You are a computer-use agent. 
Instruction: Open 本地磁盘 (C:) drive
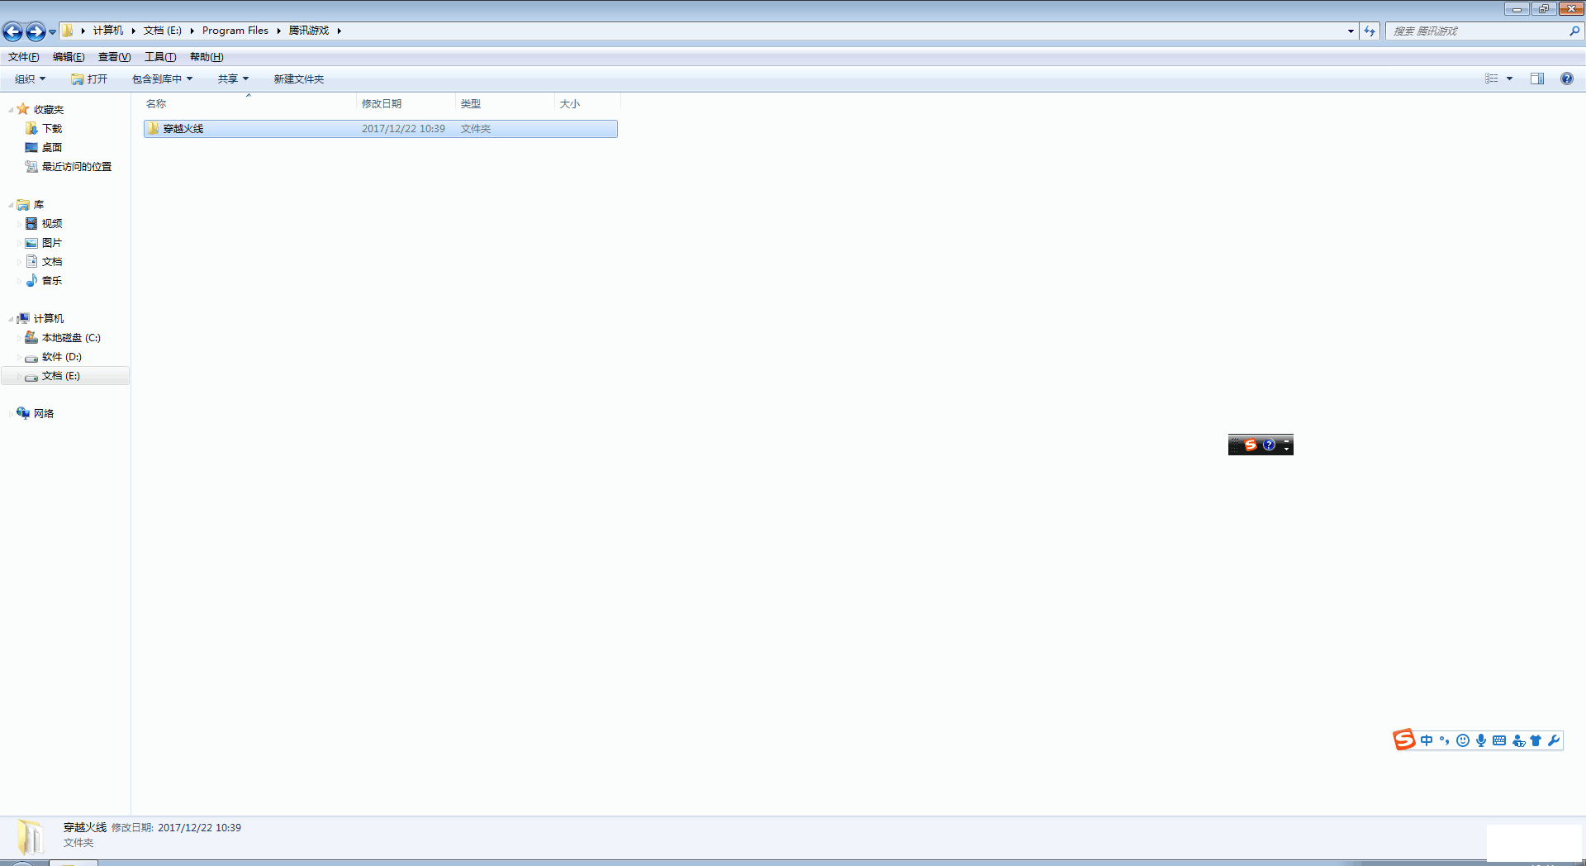[x=71, y=338]
